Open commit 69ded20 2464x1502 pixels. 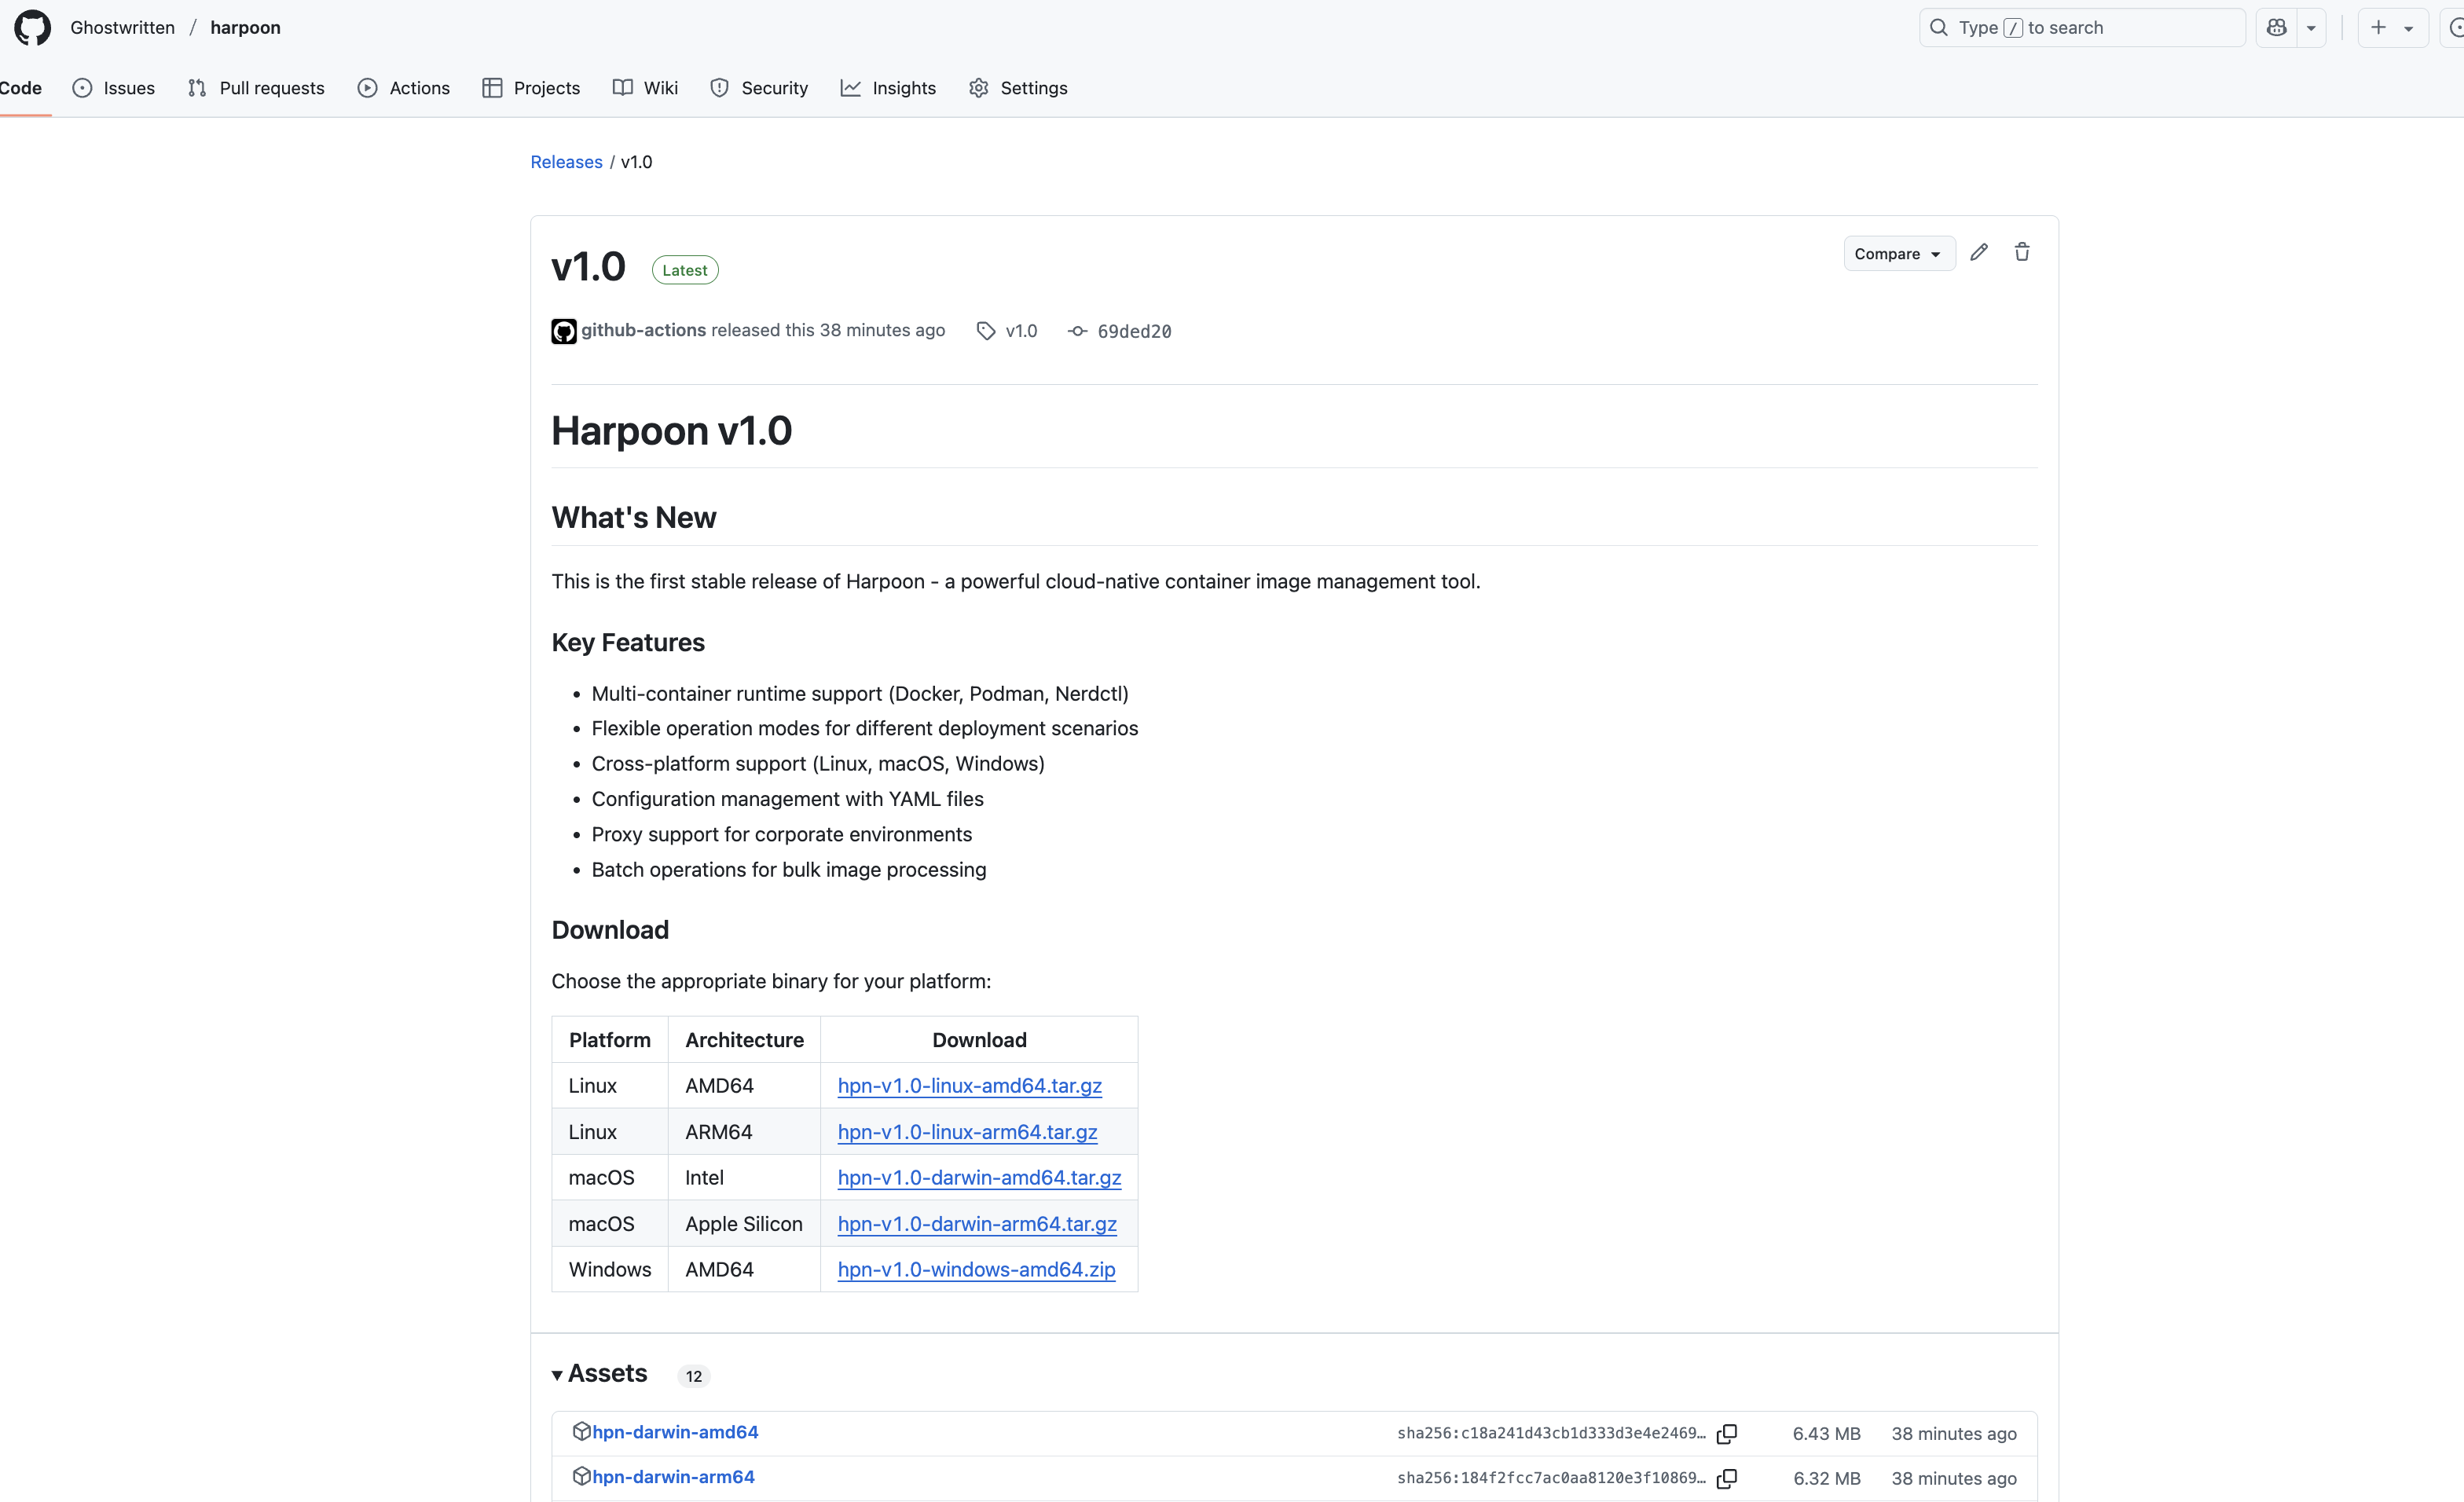click(1134, 331)
